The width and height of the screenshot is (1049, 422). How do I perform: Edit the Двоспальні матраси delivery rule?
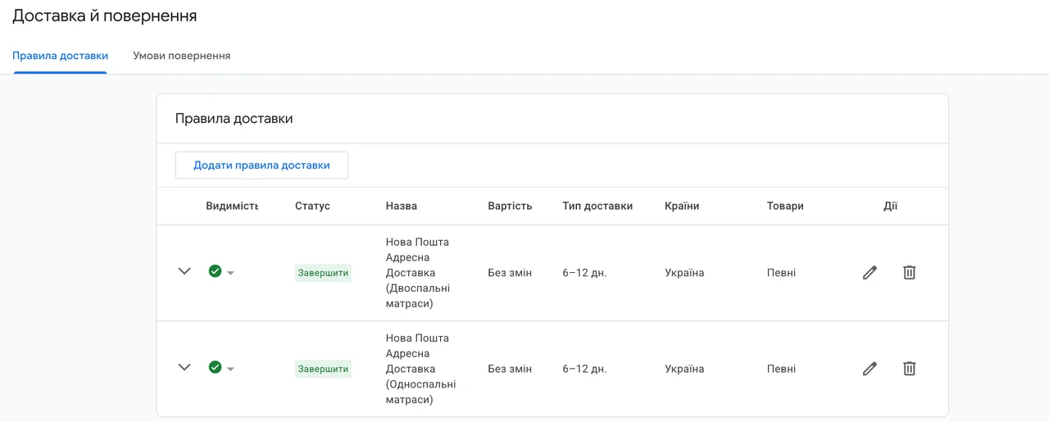(870, 273)
